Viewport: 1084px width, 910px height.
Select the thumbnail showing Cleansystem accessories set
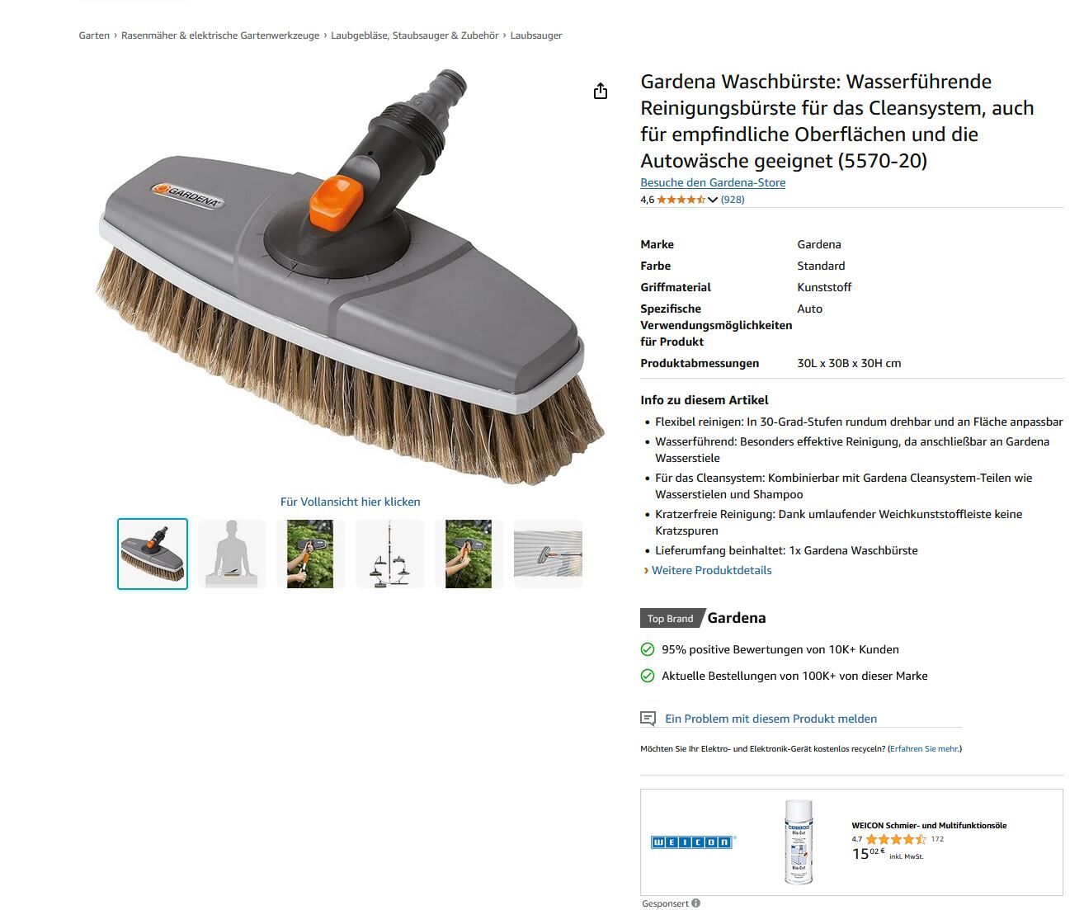click(x=389, y=554)
